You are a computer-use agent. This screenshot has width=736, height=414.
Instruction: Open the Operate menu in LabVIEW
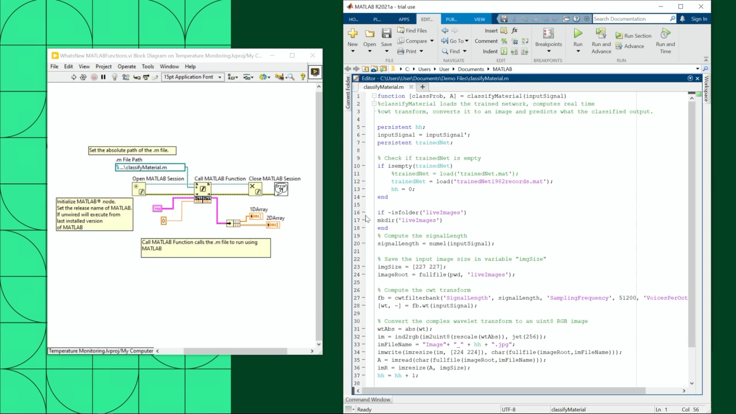pos(127,66)
